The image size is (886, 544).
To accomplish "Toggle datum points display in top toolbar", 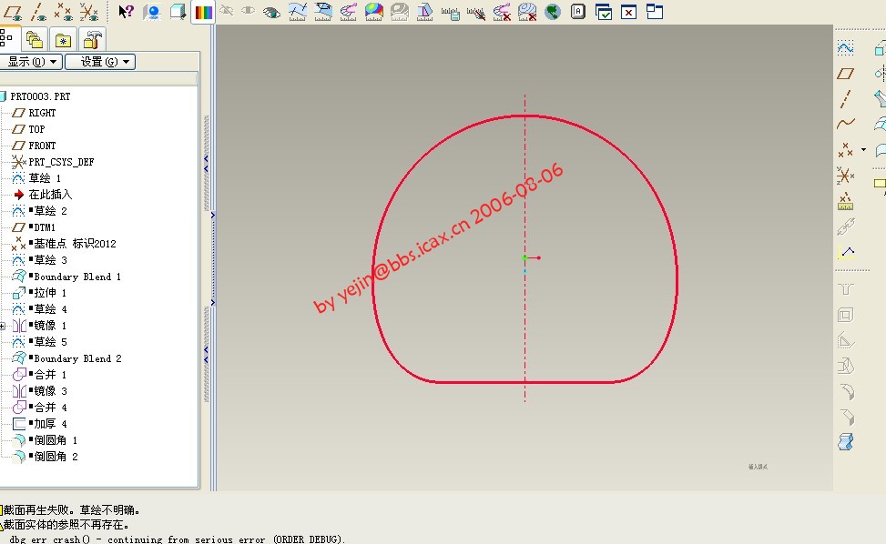I will [64, 12].
